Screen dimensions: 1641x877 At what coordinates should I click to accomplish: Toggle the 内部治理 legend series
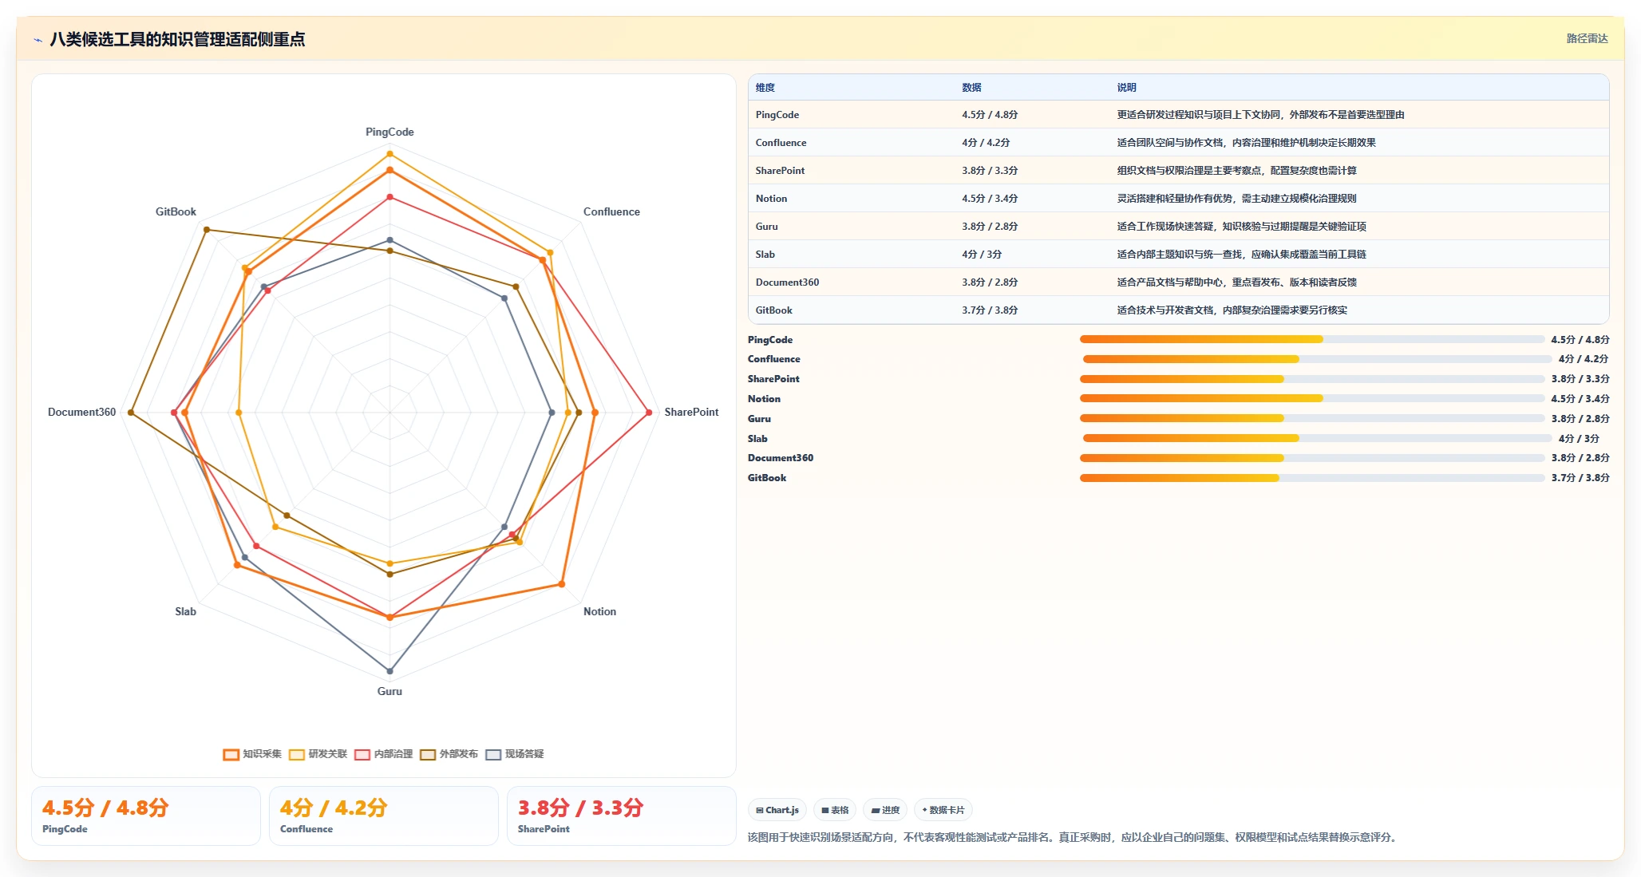383,754
